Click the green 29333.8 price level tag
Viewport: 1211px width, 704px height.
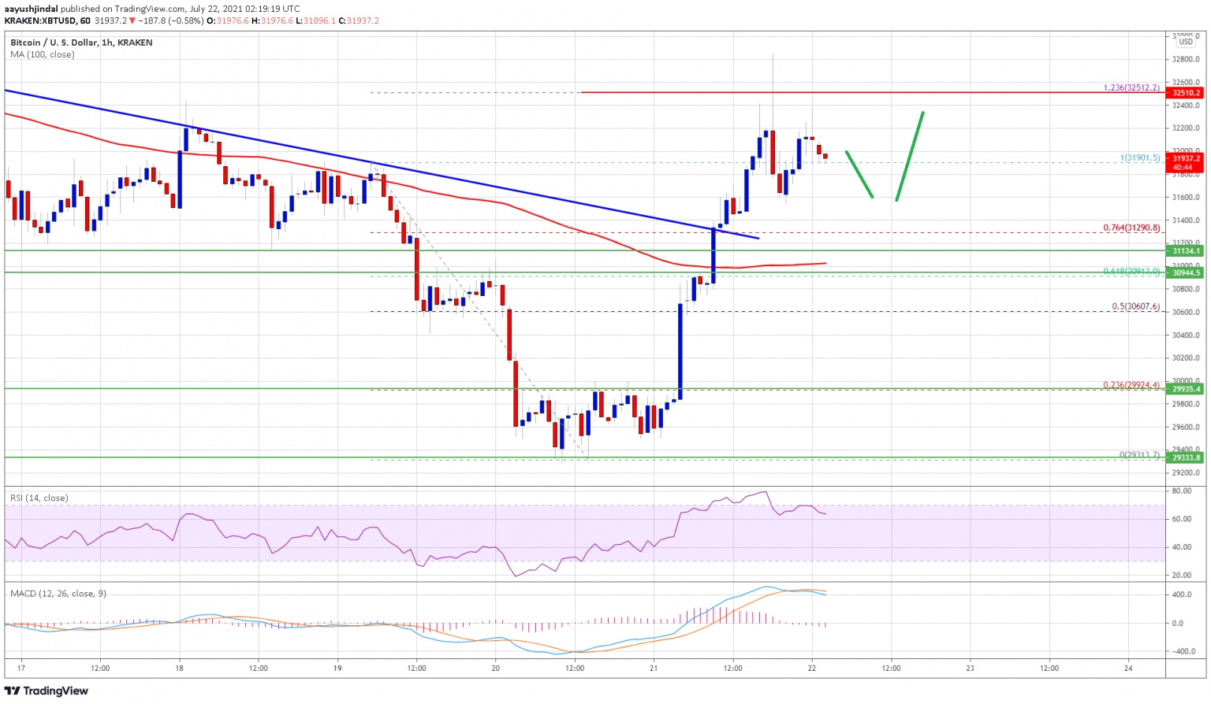coord(1186,458)
